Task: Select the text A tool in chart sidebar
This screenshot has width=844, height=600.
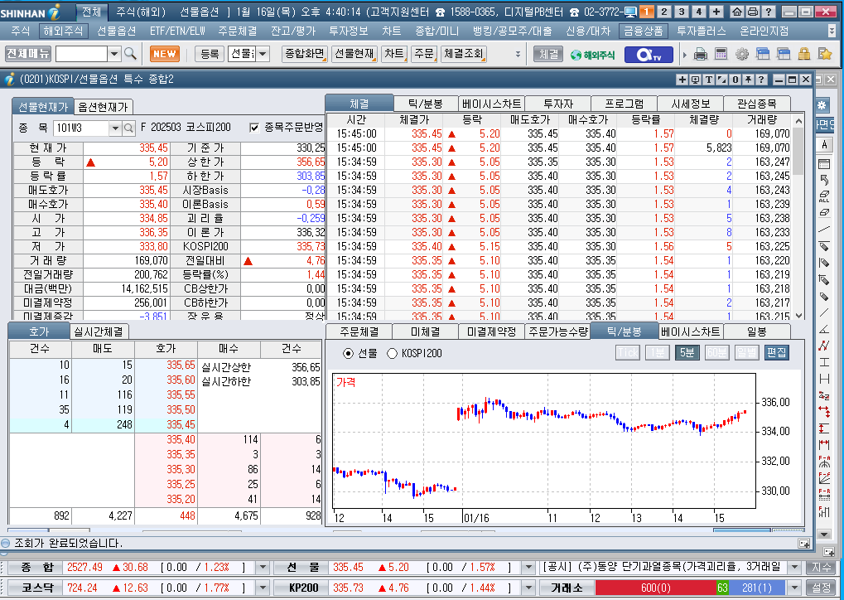Action: (x=824, y=144)
